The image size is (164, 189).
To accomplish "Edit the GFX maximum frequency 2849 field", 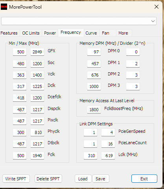I will (x=37, y=52).
